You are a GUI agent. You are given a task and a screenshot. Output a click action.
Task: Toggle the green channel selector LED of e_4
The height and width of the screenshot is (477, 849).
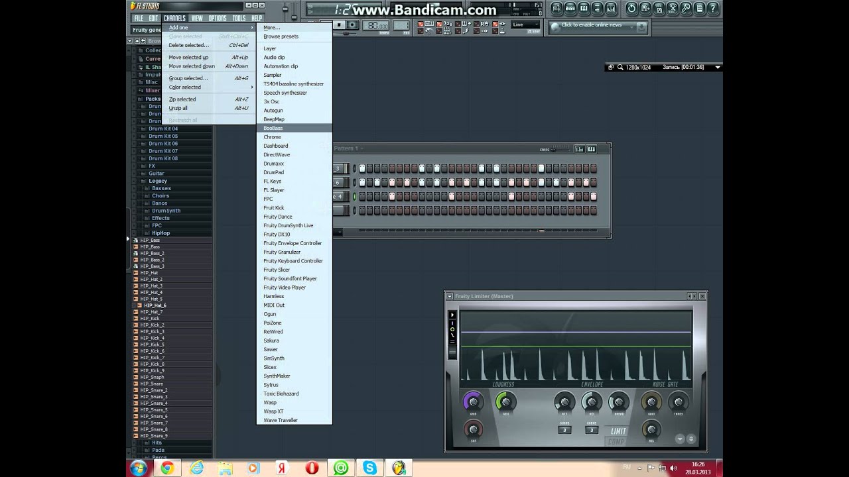click(x=354, y=196)
